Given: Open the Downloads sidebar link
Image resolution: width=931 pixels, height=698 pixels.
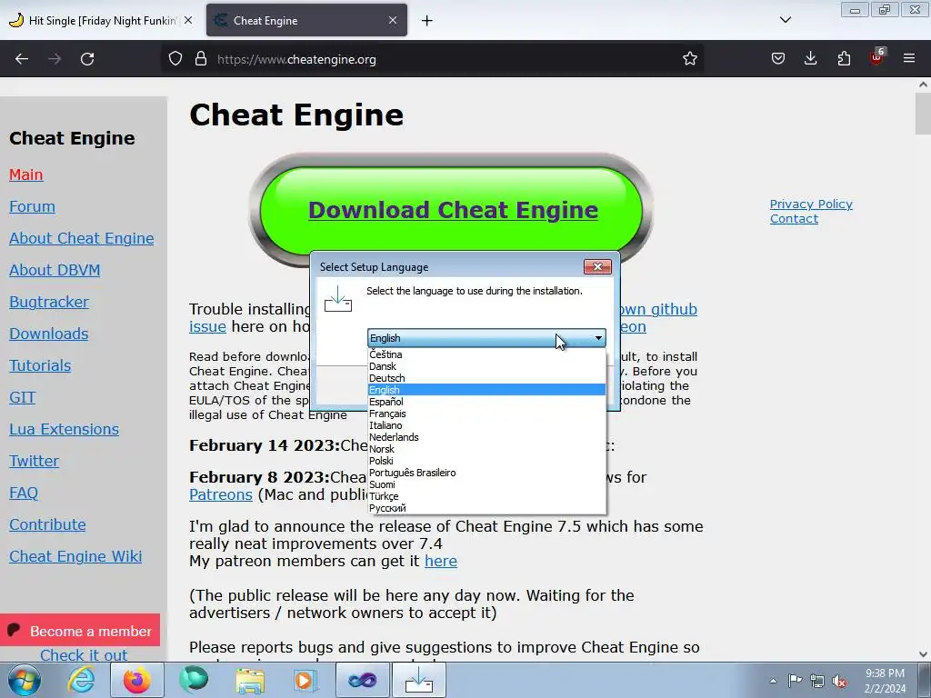Looking at the screenshot, I should [x=49, y=334].
